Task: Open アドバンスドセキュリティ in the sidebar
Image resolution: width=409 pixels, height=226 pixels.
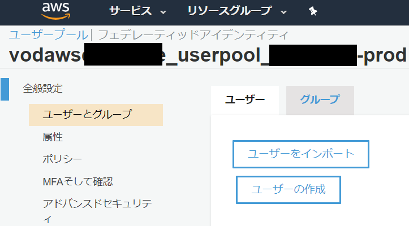Action: click(97, 211)
